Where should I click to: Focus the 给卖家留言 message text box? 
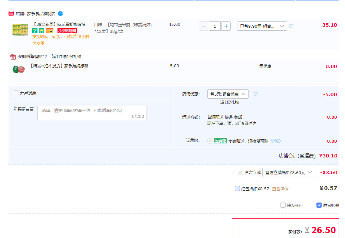coord(92,113)
